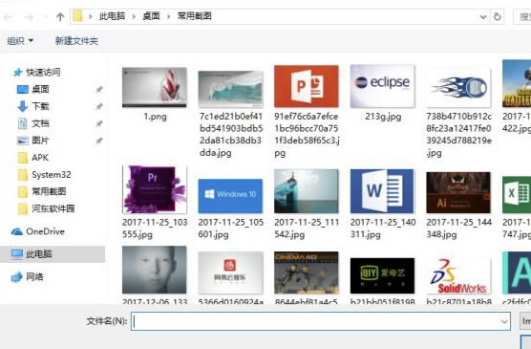The height and width of the screenshot is (349, 531).
Task: Select the 1.png AutoCAD thumbnail
Action: (155, 87)
